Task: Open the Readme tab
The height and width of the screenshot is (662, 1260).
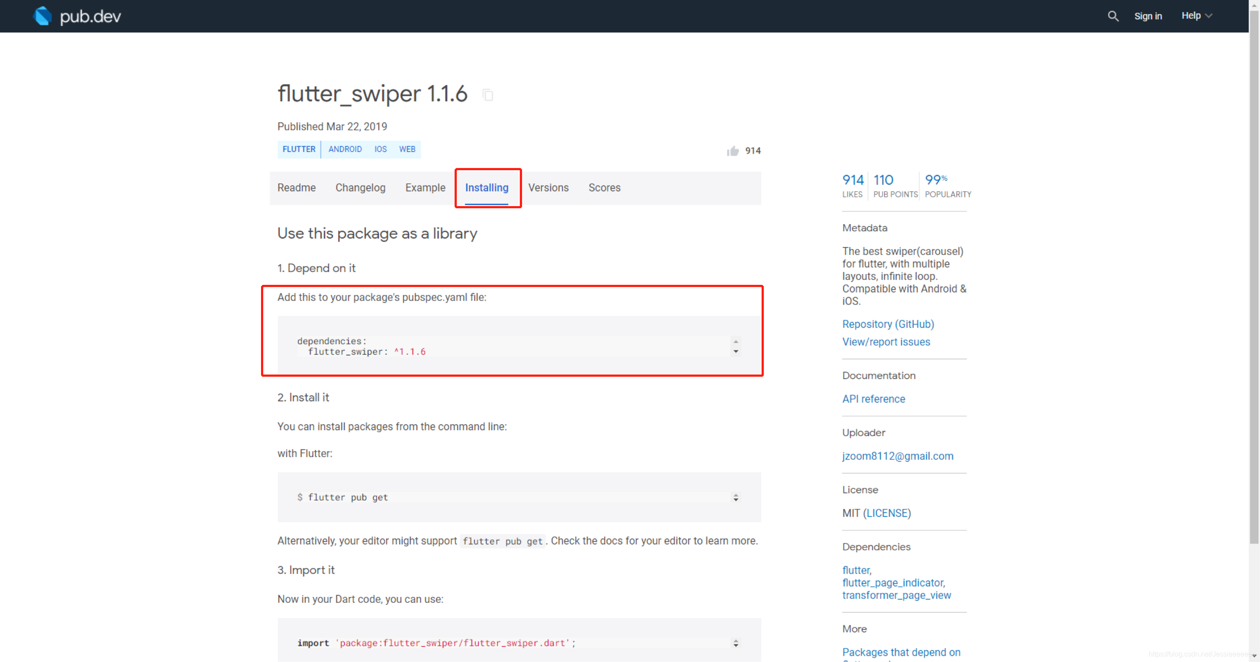Action: [296, 188]
